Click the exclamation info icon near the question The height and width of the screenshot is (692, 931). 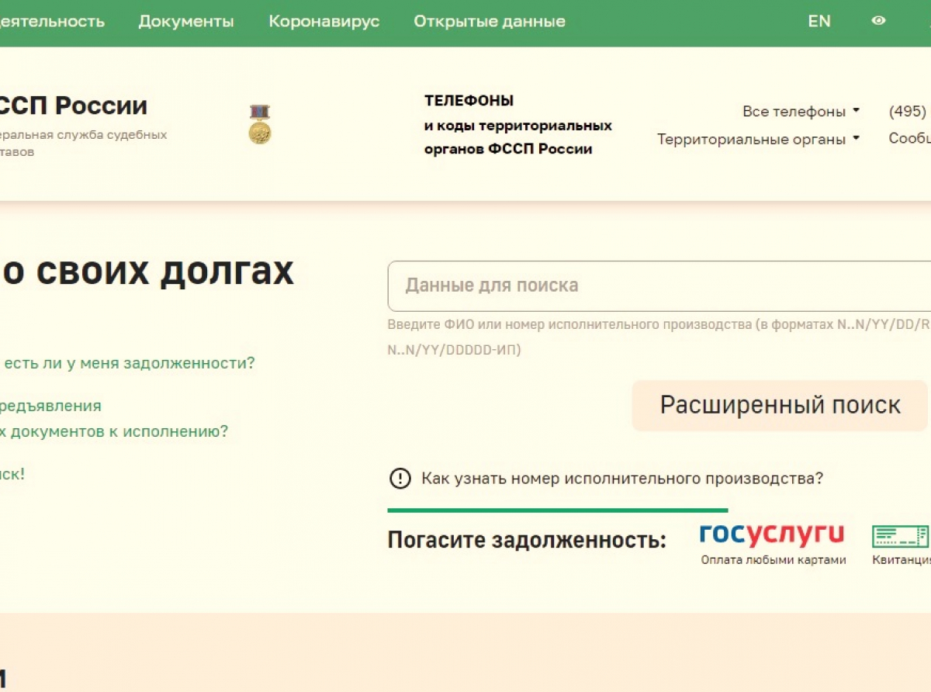pyautogui.click(x=399, y=479)
